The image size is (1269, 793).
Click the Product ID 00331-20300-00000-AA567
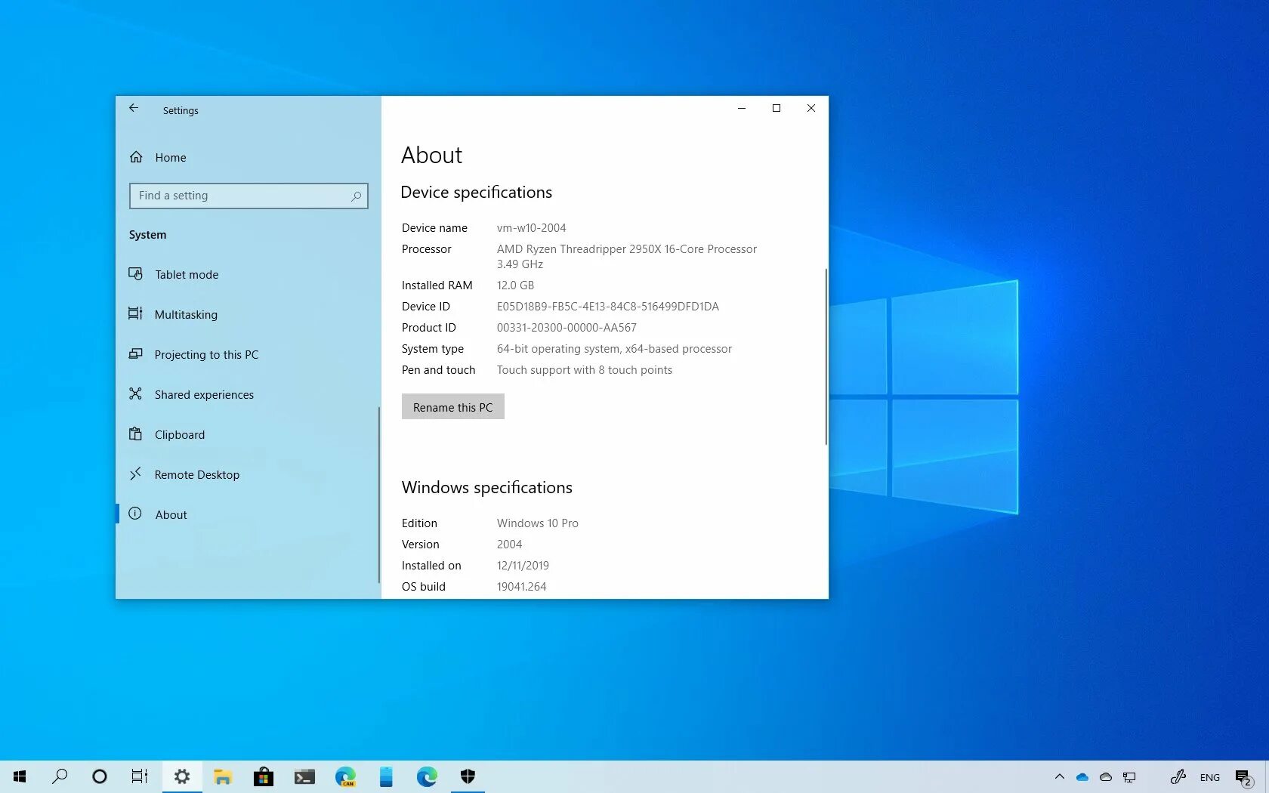click(x=567, y=328)
